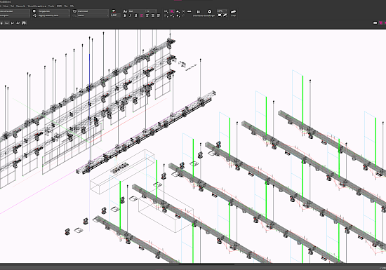386x270 pixels.
Task: Open the font size dropdown
Action: pos(152,11)
